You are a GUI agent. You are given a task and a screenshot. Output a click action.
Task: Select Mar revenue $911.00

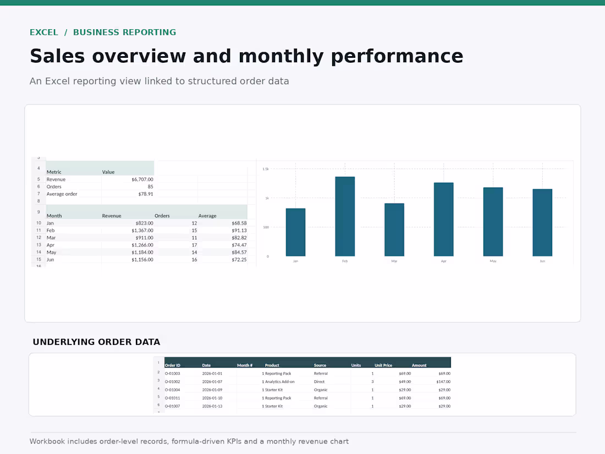pos(128,238)
